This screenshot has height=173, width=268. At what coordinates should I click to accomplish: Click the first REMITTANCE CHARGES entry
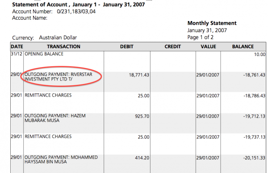point(48,95)
